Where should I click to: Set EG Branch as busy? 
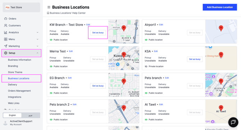pos(98,86)
